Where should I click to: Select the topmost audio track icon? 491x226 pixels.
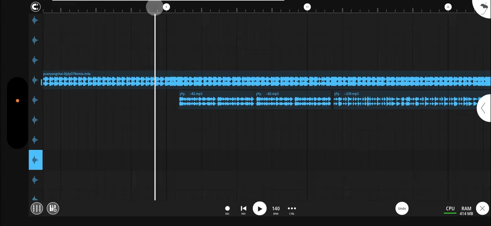click(35, 20)
